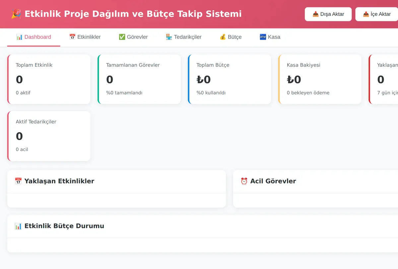Click the '0 aktif' text
Screen dimensions: 398x269
(23, 93)
